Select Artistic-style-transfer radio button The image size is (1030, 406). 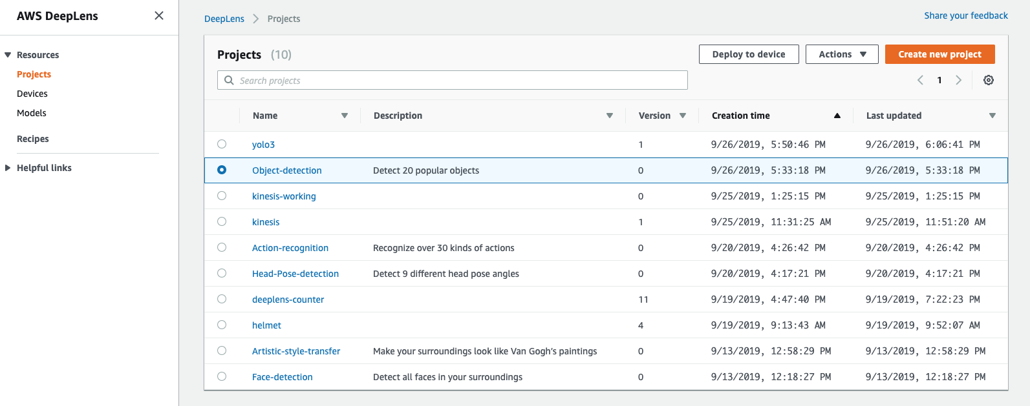pyautogui.click(x=222, y=350)
